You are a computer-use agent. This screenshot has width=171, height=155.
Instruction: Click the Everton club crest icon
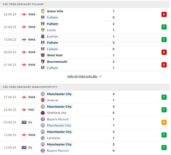[x=43, y=37]
